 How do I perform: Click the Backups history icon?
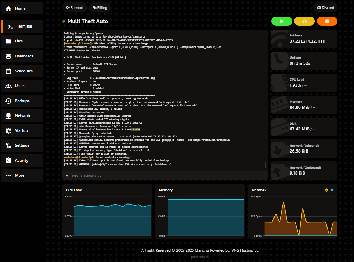(8, 101)
